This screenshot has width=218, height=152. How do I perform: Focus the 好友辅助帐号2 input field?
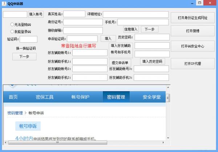pos(90,69)
